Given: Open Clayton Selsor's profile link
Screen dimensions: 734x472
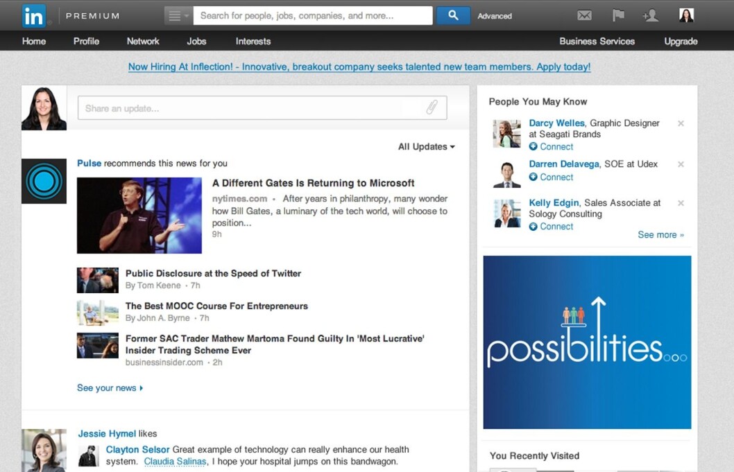Looking at the screenshot, I should click(137, 450).
